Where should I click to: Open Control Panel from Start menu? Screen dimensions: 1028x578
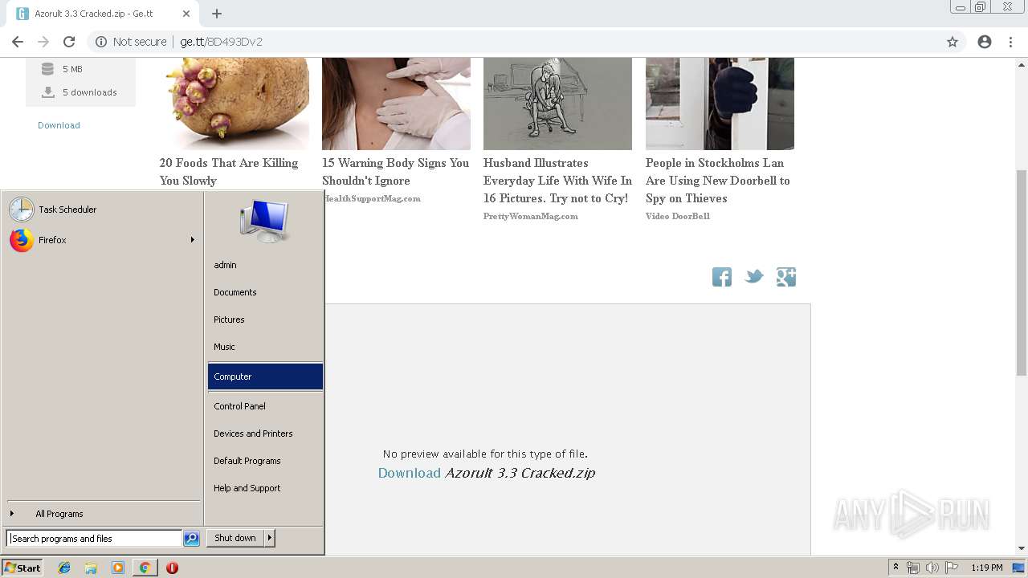pyautogui.click(x=265, y=406)
